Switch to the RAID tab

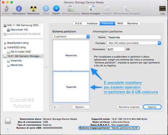point(120,23)
